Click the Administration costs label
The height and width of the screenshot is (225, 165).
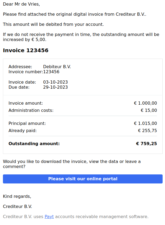click(31, 110)
